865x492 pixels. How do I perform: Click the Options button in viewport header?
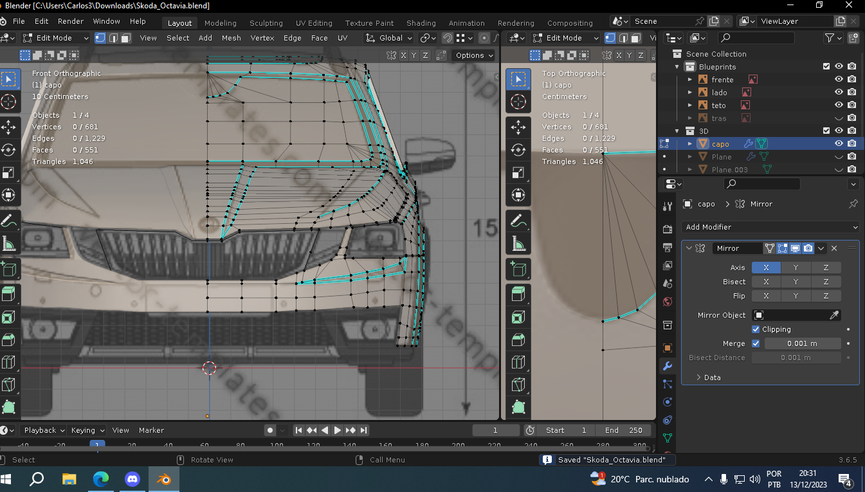pyautogui.click(x=473, y=55)
